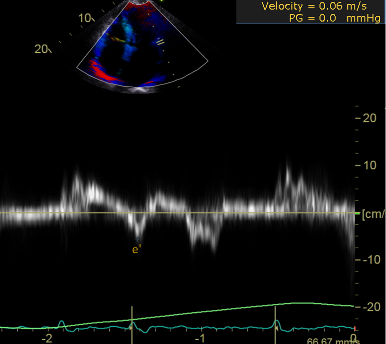Viewport: 386px width, 344px height.
Task: Select the second ECG R-wave trigger line
Action: (x=275, y=324)
